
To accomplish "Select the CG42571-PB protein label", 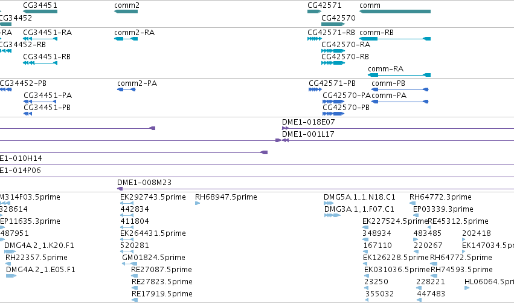I will pos(332,83).
